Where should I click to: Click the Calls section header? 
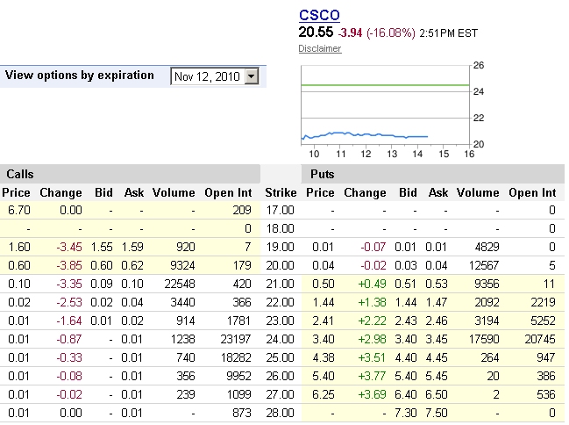click(20, 174)
